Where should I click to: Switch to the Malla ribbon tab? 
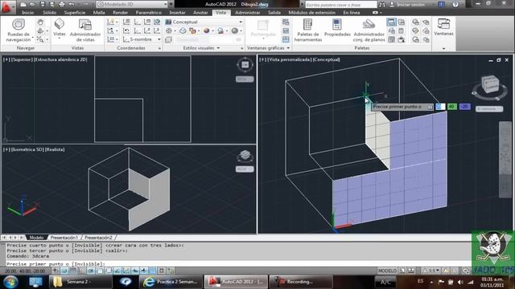(99, 13)
